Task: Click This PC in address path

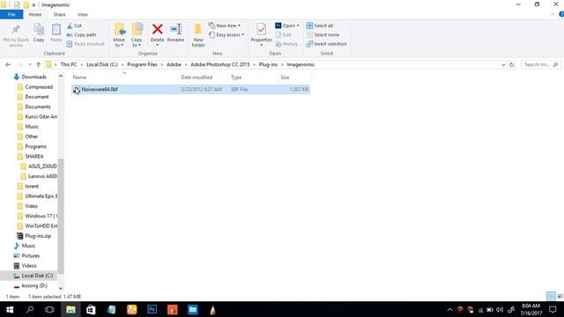Action: pyautogui.click(x=69, y=64)
